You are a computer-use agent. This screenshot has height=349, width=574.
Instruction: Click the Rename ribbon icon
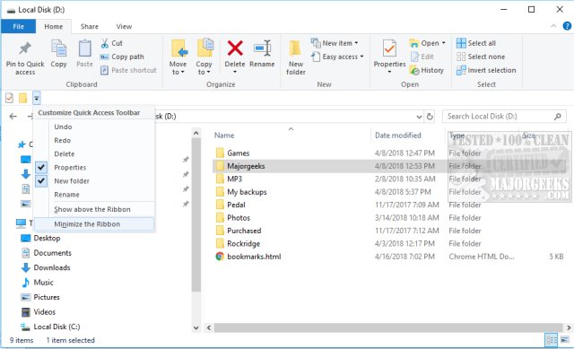pos(263,48)
